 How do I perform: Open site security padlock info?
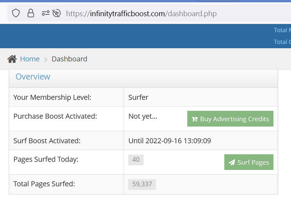point(31,13)
